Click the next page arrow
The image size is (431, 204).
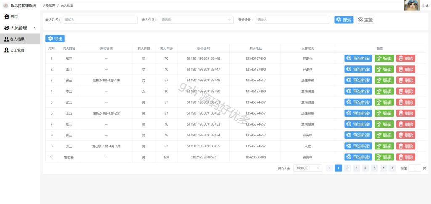(x=392, y=168)
